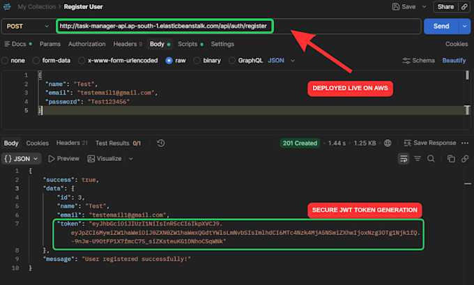
Task: Open the Send button options arrow
Action: click(x=465, y=26)
